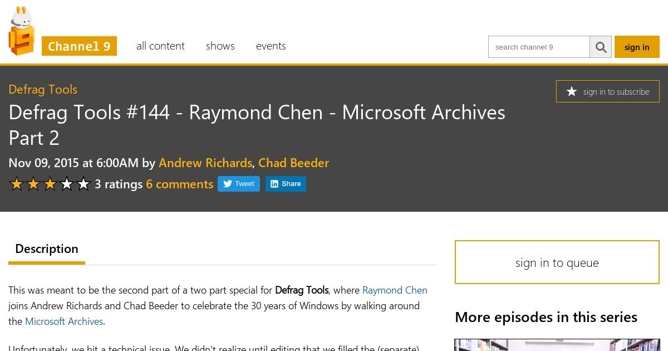The width and height of the screenshot is (668, 351).
Task: Rate the video with the third star
Action: point(50,184)
